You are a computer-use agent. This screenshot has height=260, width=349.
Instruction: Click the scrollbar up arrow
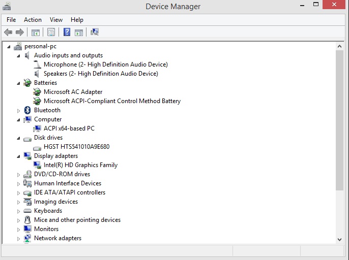click(x=339, y=46)
